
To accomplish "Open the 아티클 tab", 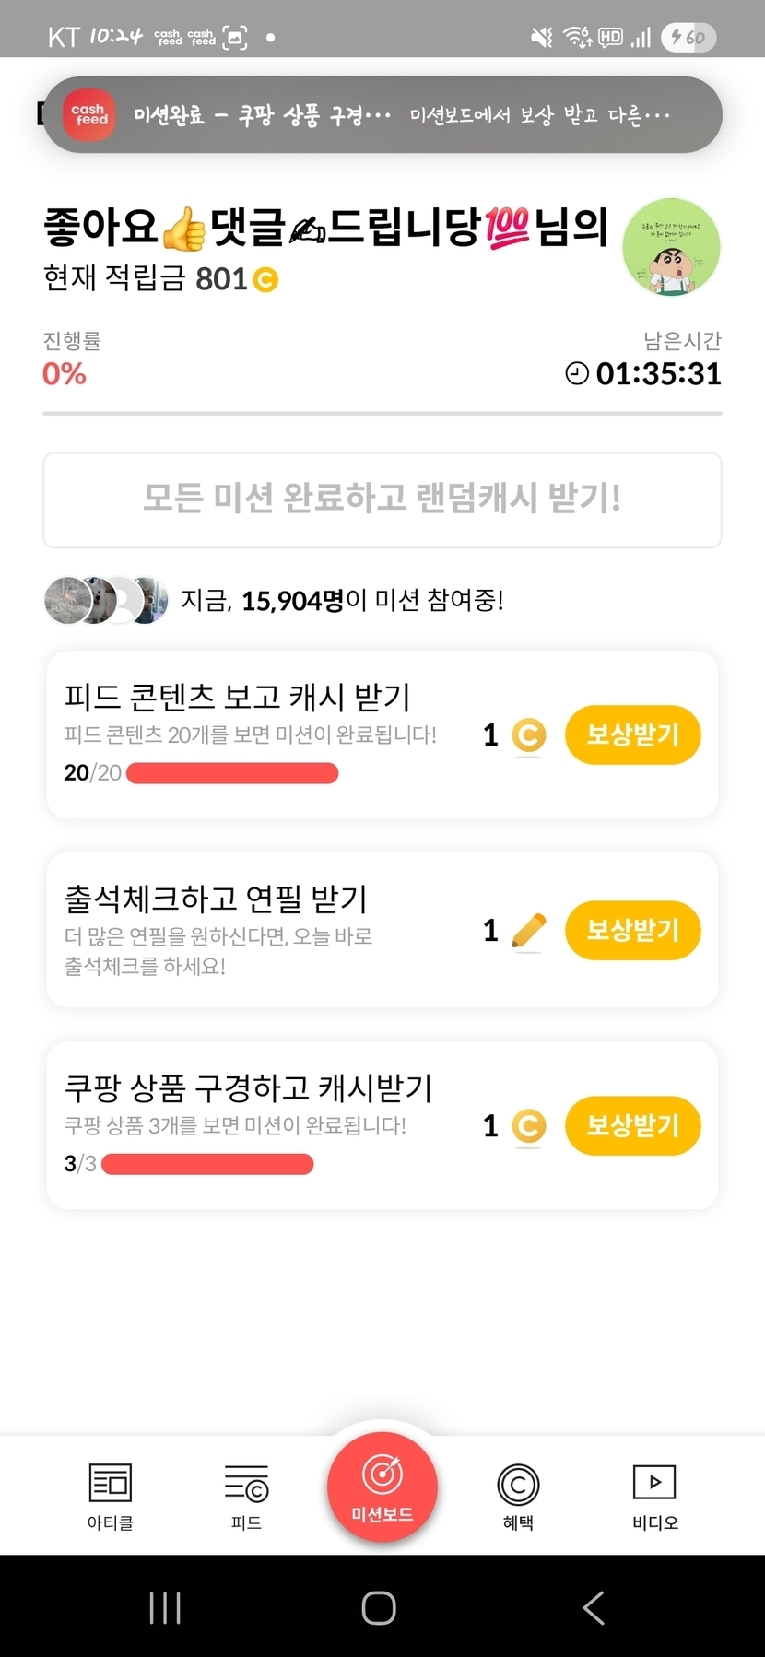I will [110, 1496].
